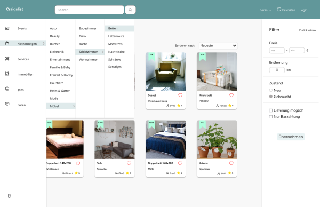
Task: Click the Events sidebar icon
Action: [x=7, y=28]
